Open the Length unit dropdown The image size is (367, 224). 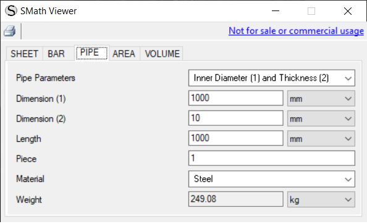[321, 139]
